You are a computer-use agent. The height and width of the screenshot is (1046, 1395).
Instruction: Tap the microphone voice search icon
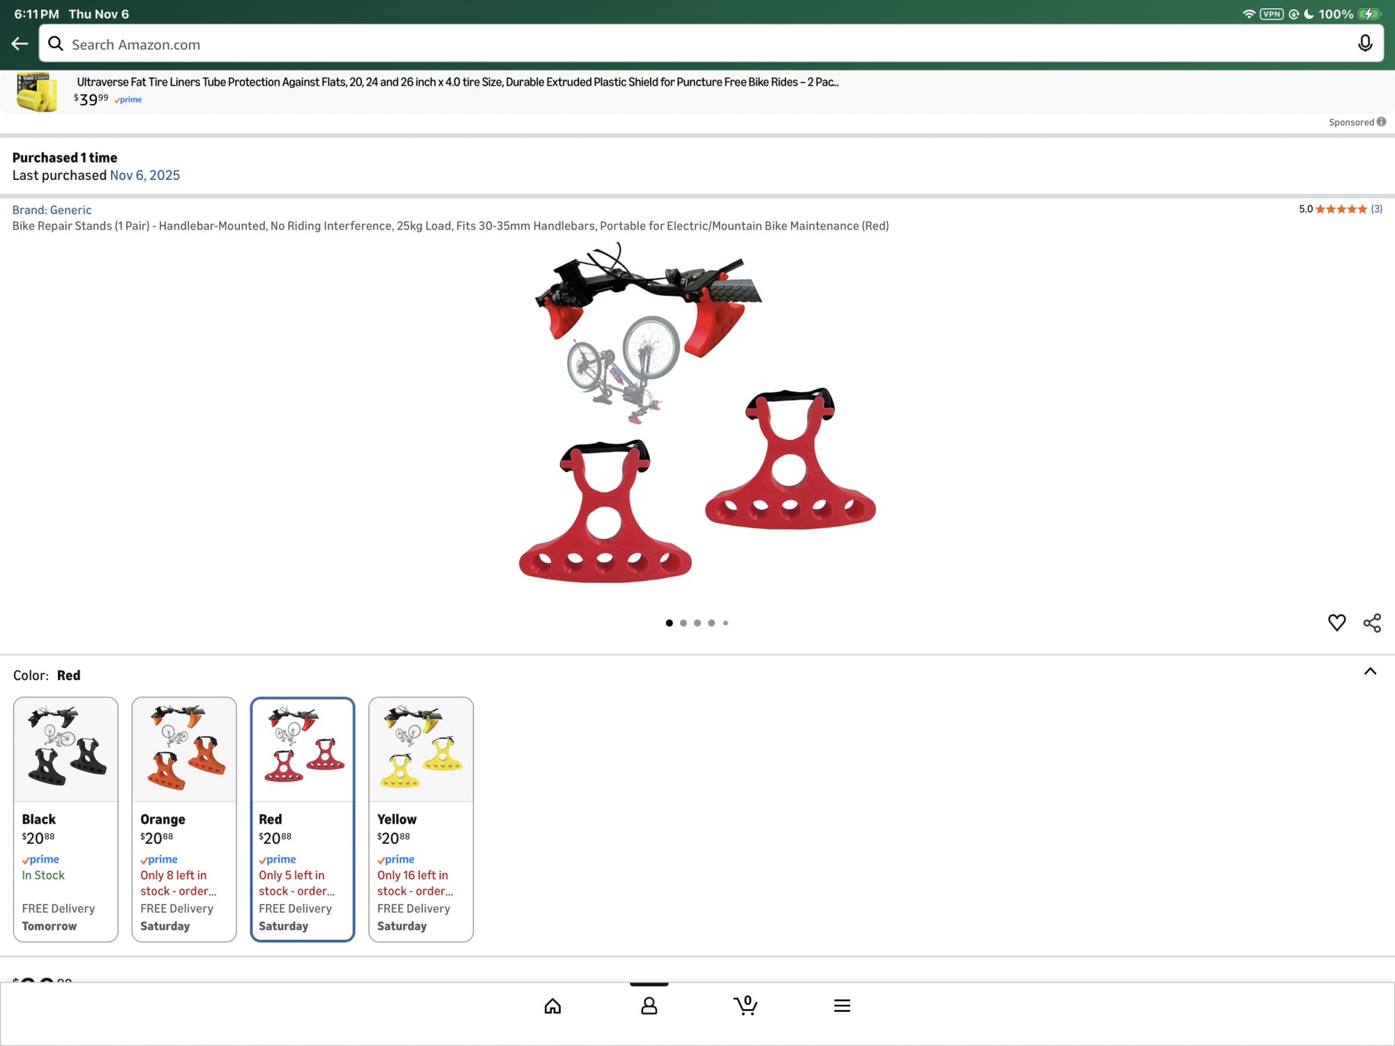coord(1365,44)
